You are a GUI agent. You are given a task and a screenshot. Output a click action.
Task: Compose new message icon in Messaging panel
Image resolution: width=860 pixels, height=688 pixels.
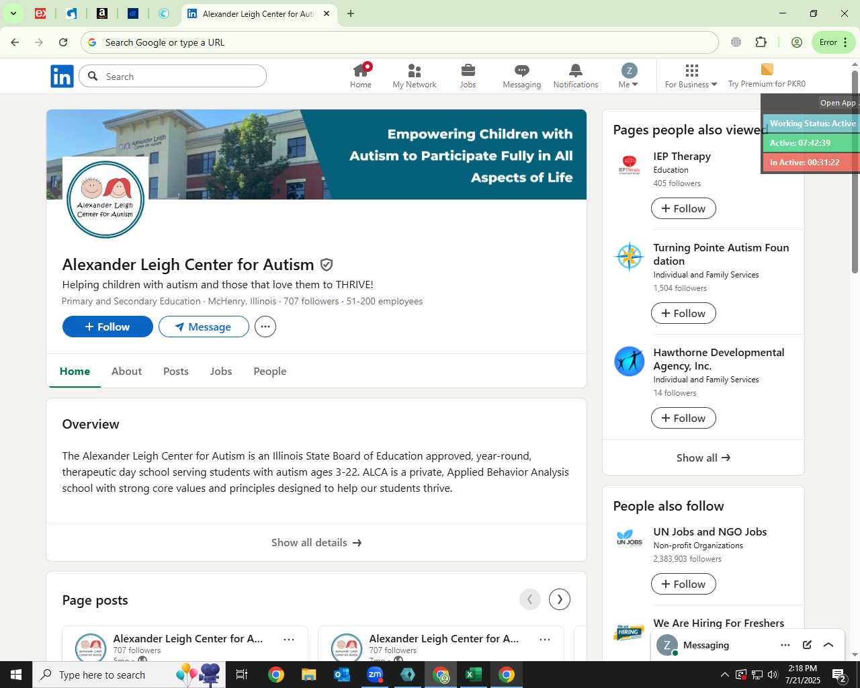click(807, 645)
